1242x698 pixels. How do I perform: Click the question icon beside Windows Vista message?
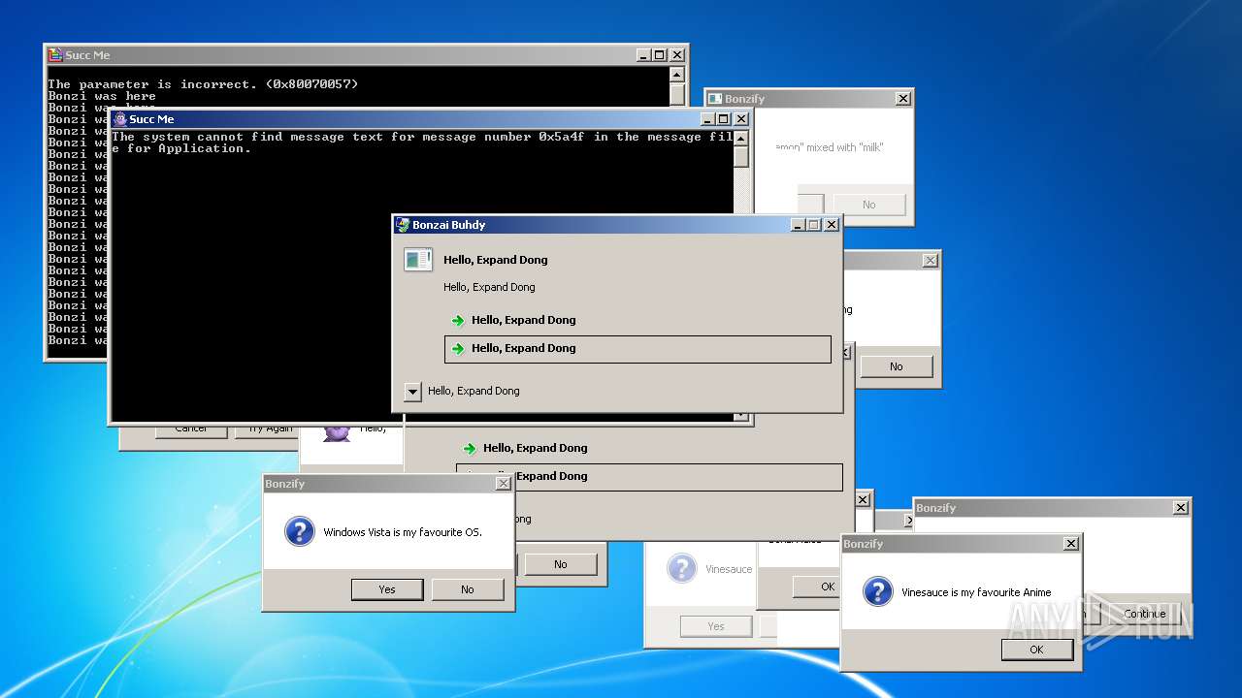point(299,531)
